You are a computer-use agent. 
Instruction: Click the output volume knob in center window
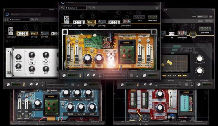(x=144, y=75)
